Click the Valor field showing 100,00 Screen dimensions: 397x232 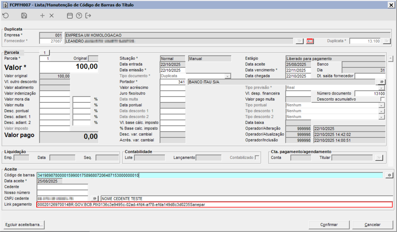[69, 67]
